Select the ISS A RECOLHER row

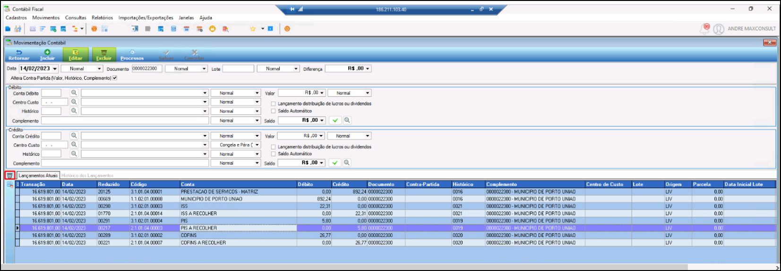tap(396, 213)
